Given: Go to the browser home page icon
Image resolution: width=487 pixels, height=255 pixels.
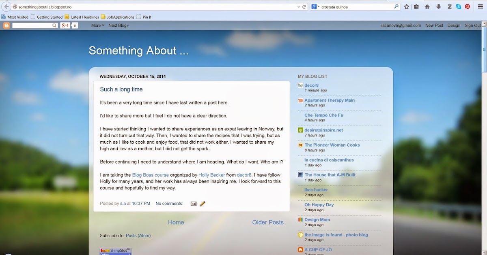Looking at the screenshot, I should [427, 7].
